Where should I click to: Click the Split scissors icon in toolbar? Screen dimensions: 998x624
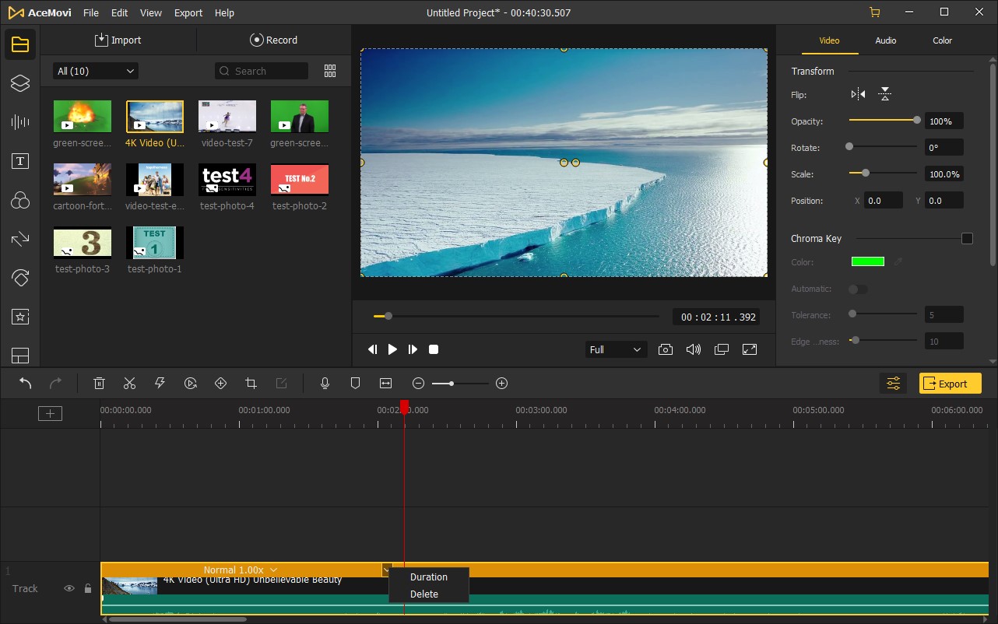[x=129, y=384]
